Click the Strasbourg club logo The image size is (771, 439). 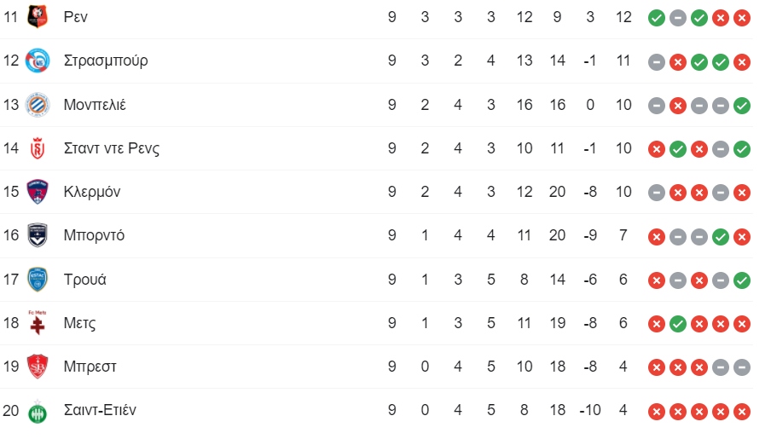[x=38, y=61]
